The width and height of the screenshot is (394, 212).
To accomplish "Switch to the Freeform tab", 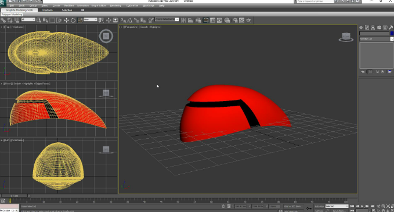I will (x=48, y=10).
